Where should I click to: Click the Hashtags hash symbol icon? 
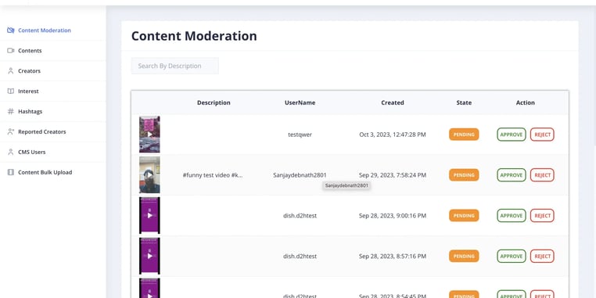tap(11, 111)
